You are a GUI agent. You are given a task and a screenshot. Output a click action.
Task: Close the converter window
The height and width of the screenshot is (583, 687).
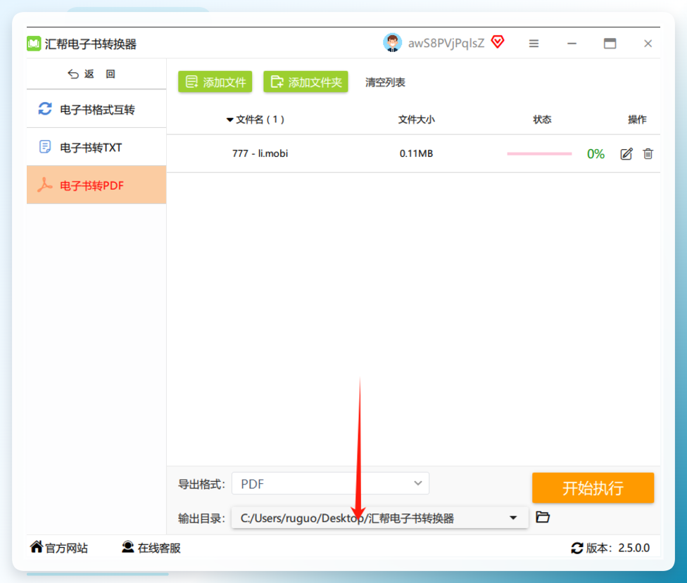[648, 44]
